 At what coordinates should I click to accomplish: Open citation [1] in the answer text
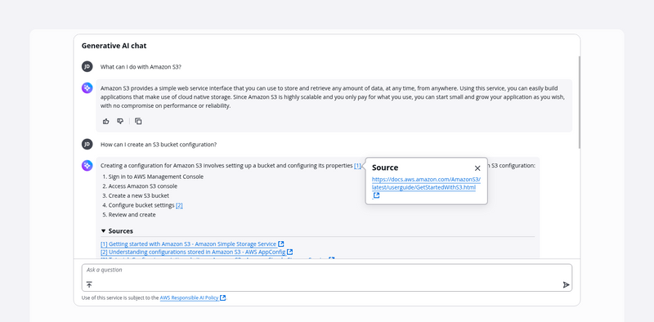point(357,166)
